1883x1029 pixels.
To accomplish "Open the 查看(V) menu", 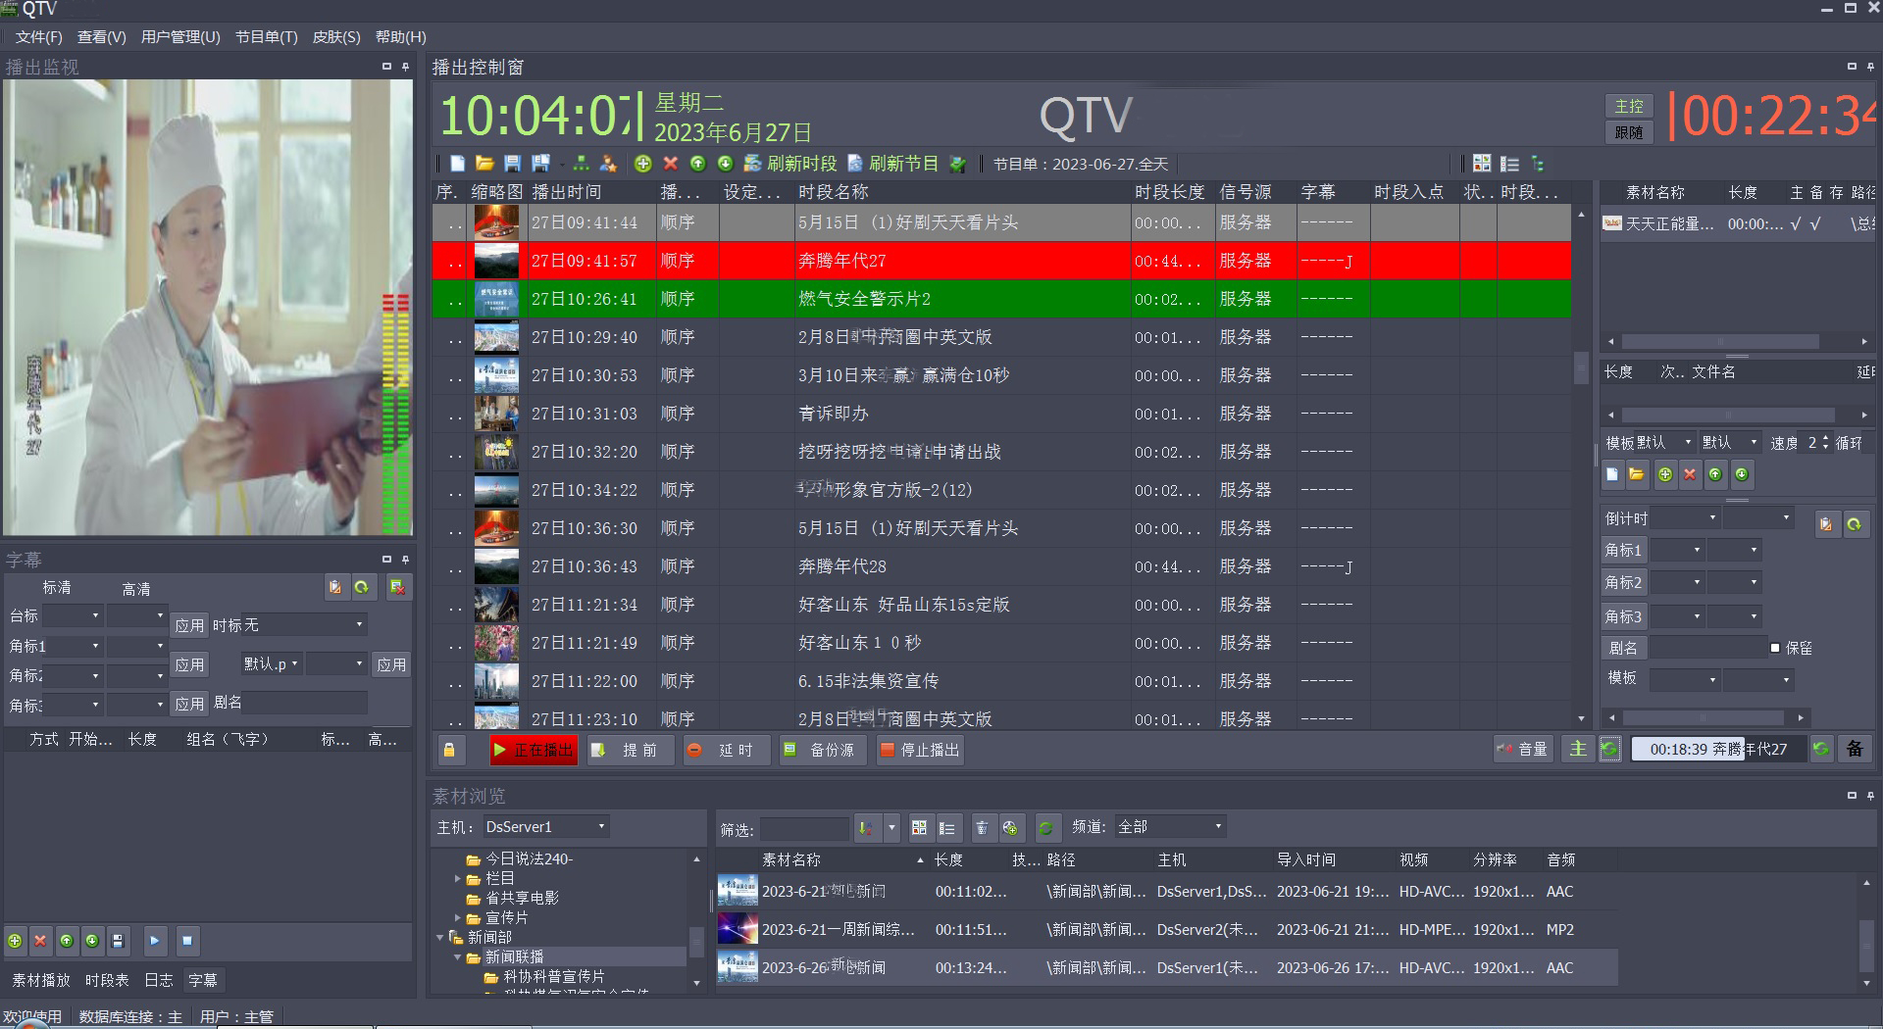I will (x=102, y=37).
